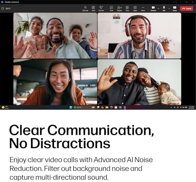Show the People participants list

(x=119, y=9)
